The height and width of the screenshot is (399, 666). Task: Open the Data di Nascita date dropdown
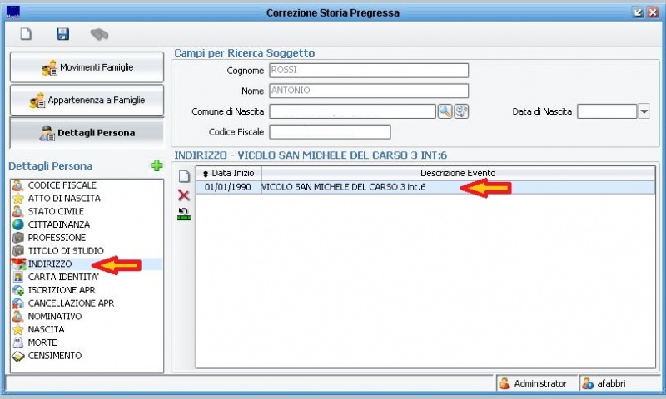(x=644, y=111)
